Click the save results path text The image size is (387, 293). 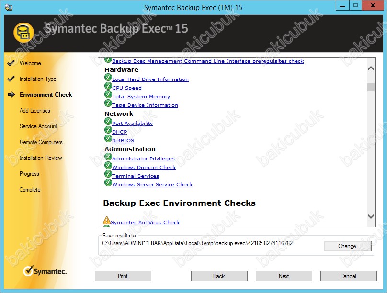coord(197,243)
